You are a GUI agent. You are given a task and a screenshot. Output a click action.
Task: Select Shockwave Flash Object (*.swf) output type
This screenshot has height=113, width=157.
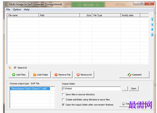click(30, 88)
